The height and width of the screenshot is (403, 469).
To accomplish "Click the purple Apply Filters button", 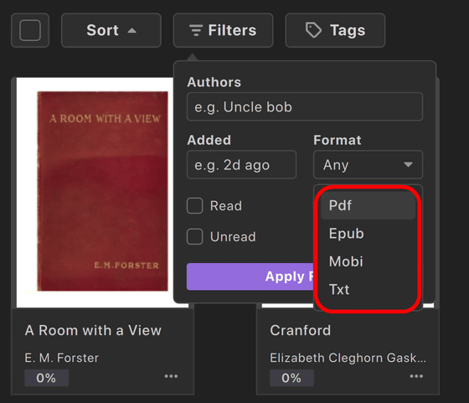I will tap(250, 276).
